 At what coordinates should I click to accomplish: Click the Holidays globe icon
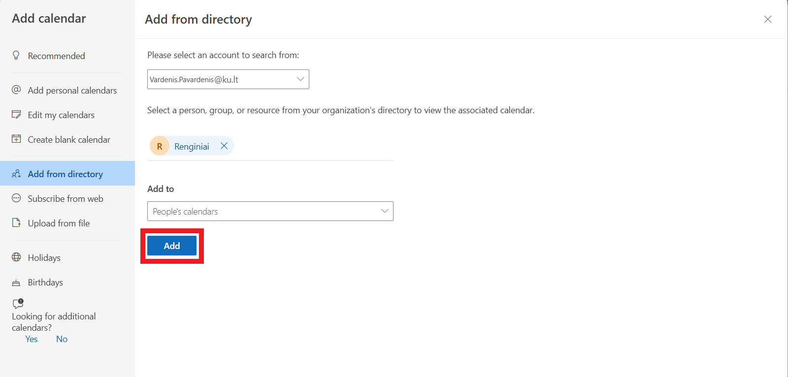pyautogui.click(x=16, y=257)
